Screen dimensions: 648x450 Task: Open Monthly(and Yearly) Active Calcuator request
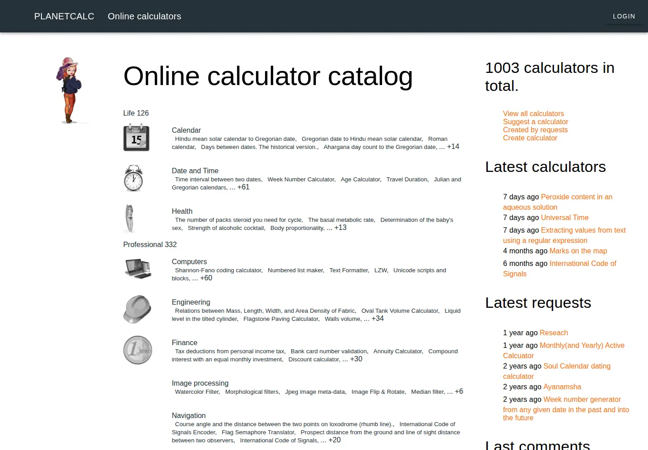click(564, 351)
